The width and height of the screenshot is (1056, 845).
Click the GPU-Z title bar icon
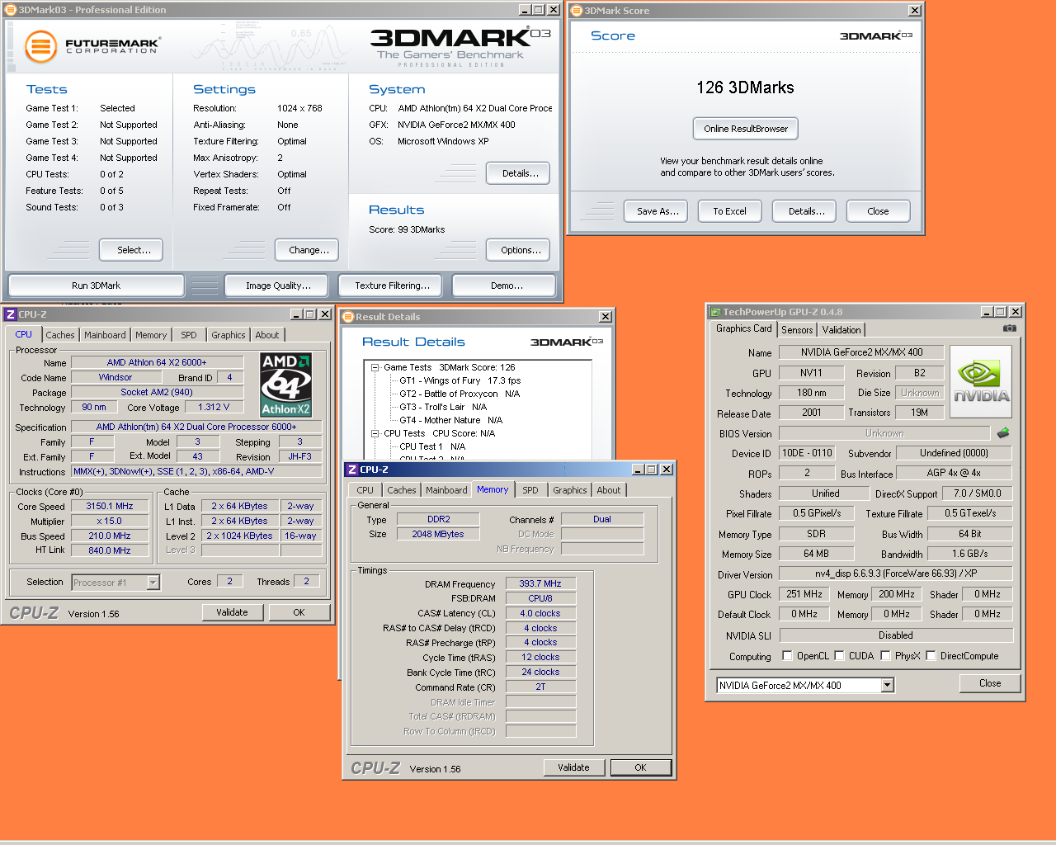pos(715,312)
